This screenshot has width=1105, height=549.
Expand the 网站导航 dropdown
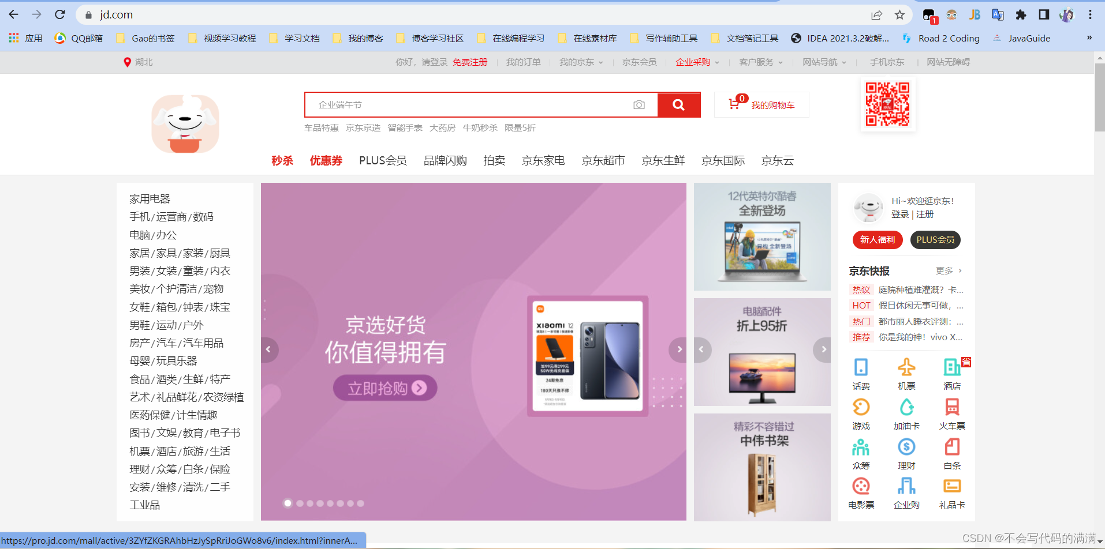(824, 62)
